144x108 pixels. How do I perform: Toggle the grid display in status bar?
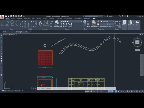pyautogui.click(x=91, y=91)
